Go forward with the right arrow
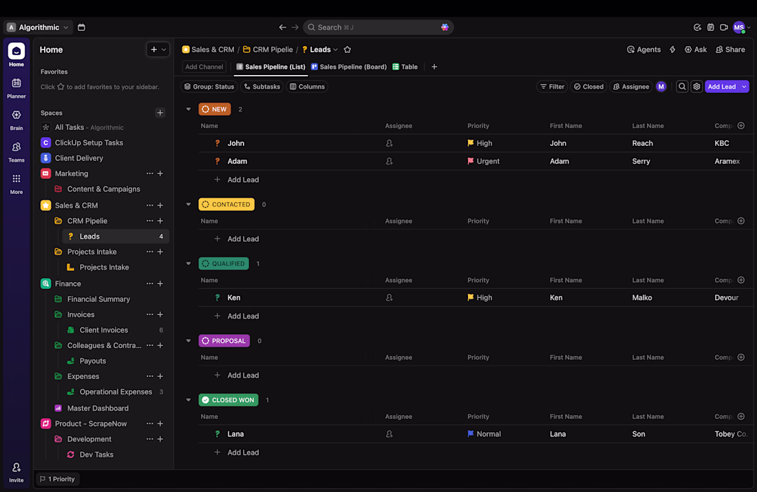Image resolution: width=757 pixels, height=492 pixels. pos(295,27)
